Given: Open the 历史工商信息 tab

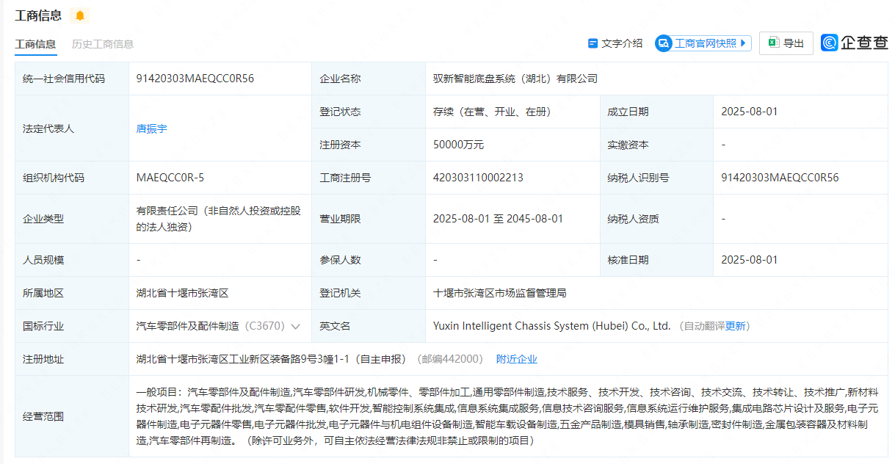Looking at the screenshot, I should point(103,44).
